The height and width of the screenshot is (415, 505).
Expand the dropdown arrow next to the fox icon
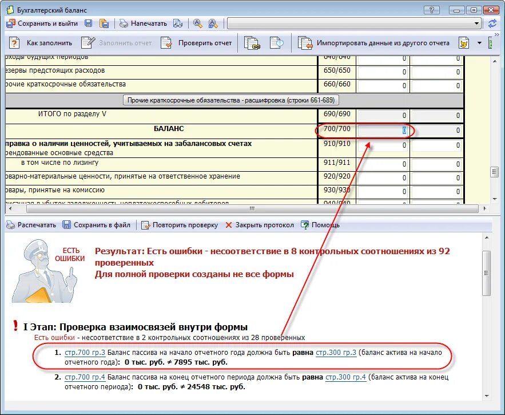[479, 43]
